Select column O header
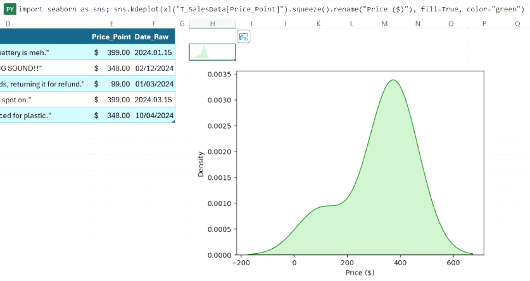Image resolution: width=530 pixels, height=281 pixels. tap(451, 23)
